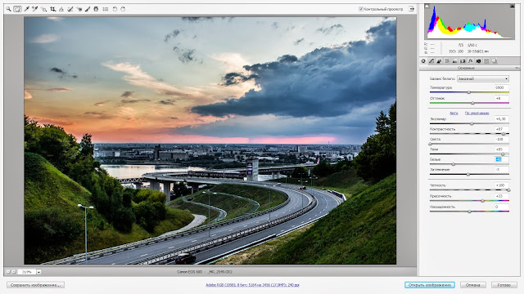
Task: Focus the Contrast value field +87
Action: click(x=501, y=129)
